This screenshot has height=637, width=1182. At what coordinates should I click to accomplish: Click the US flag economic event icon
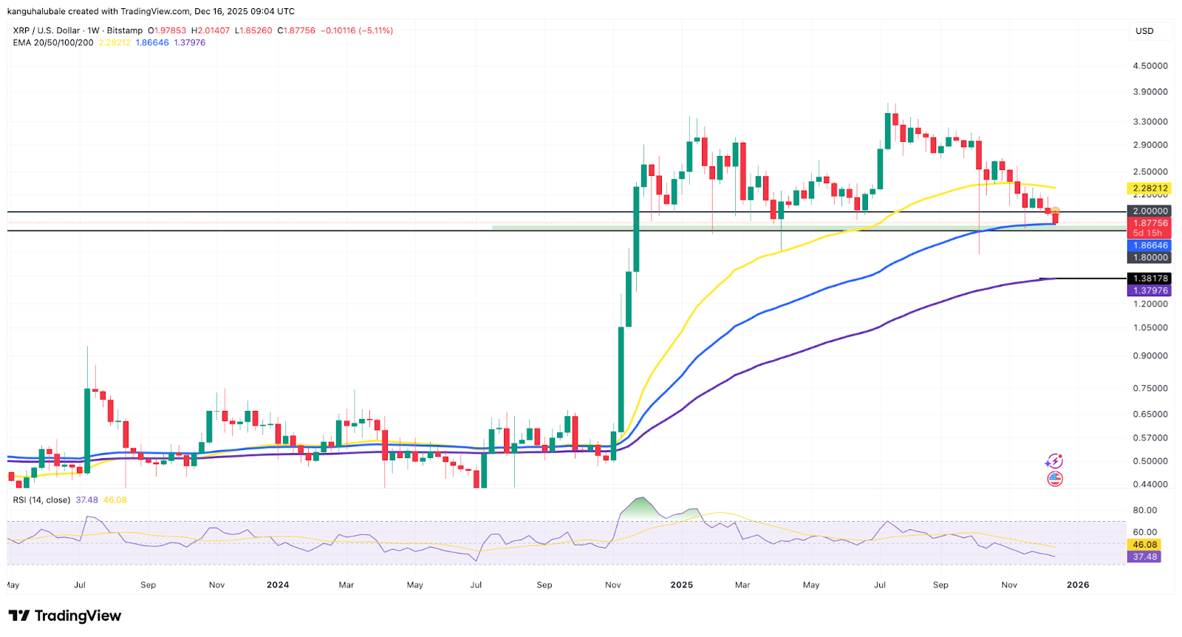(x=1055, y=480)
